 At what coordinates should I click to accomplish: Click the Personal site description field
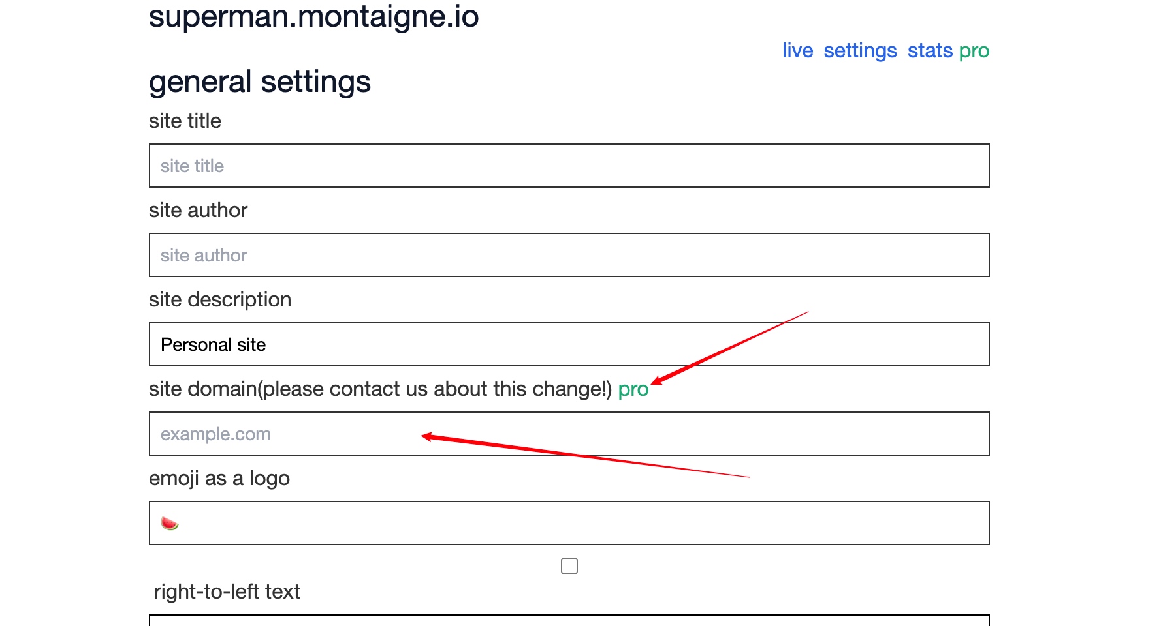pyautogui.click(x=569, y=344)
